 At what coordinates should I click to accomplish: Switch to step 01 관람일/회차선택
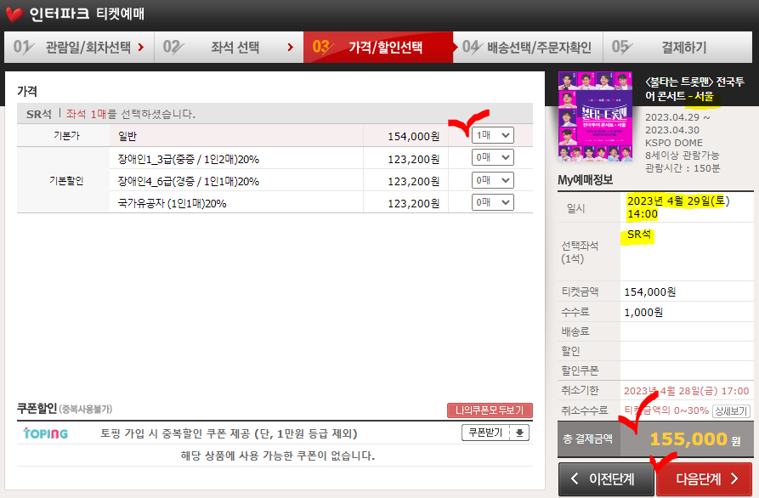[x=81, y=48]
